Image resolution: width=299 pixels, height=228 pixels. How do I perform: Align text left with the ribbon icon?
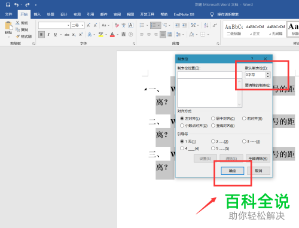(142, 35)
